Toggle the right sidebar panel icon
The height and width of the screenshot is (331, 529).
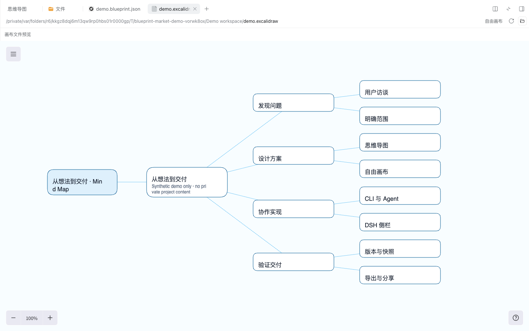click(x=522, y=9)
